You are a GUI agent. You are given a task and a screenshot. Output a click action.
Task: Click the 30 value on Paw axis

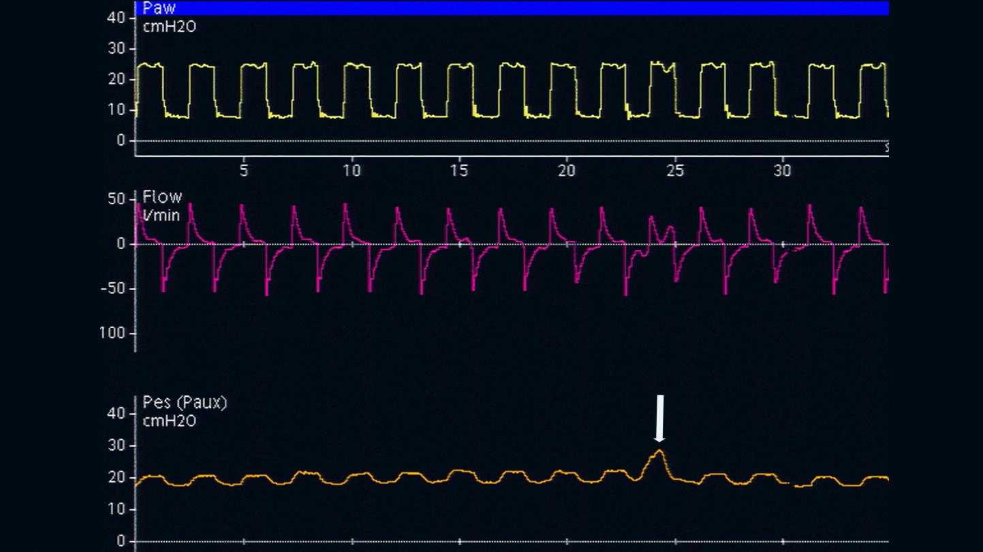pyautogui.click(x=116, y=49)
